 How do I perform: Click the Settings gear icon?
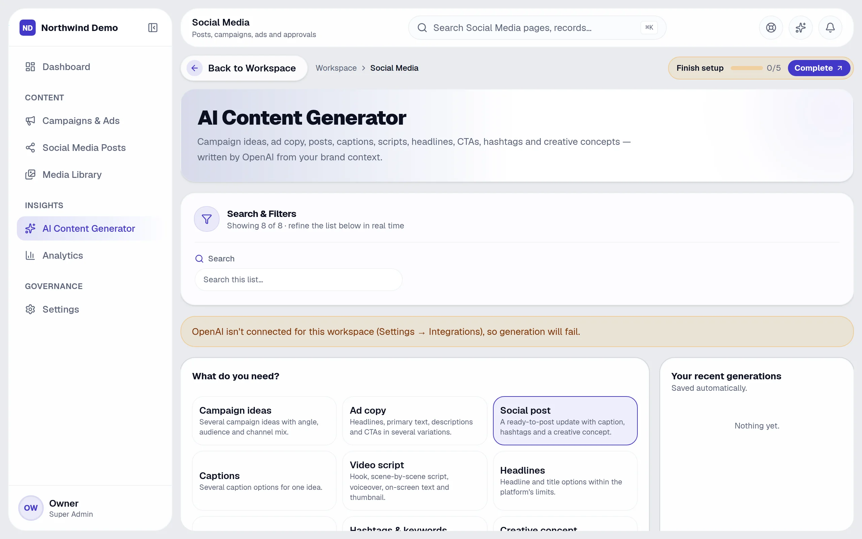[x=30, y=309]
